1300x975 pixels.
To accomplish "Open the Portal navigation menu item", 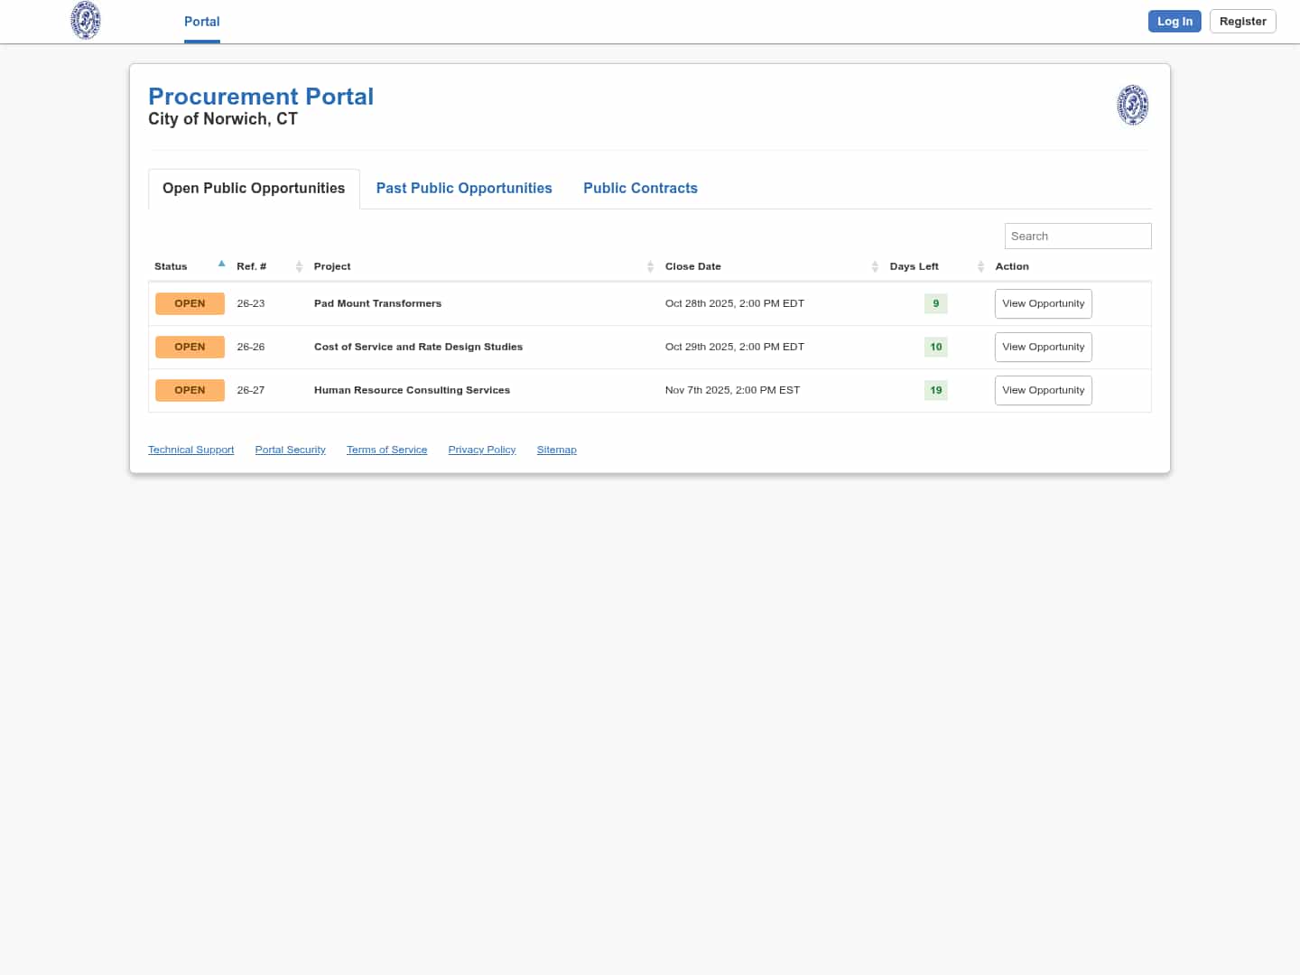I will 201,22.
